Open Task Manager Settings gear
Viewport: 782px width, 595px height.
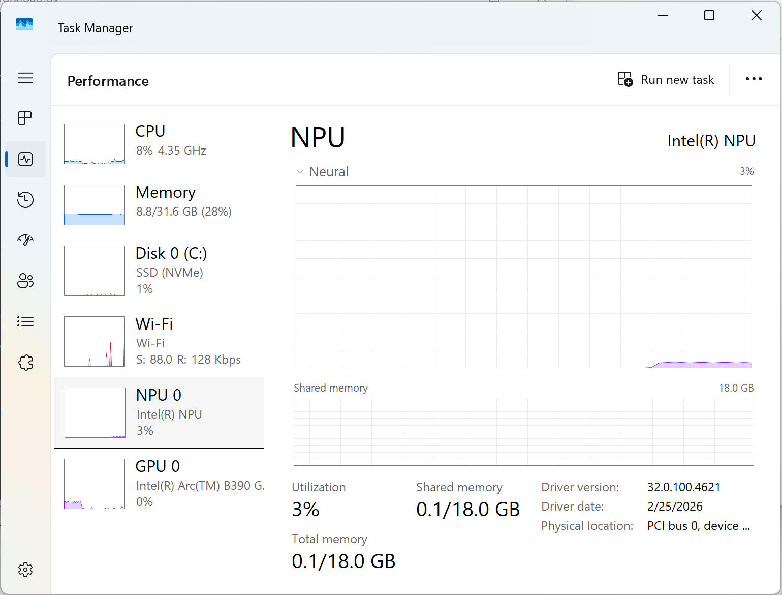[25, 570]
